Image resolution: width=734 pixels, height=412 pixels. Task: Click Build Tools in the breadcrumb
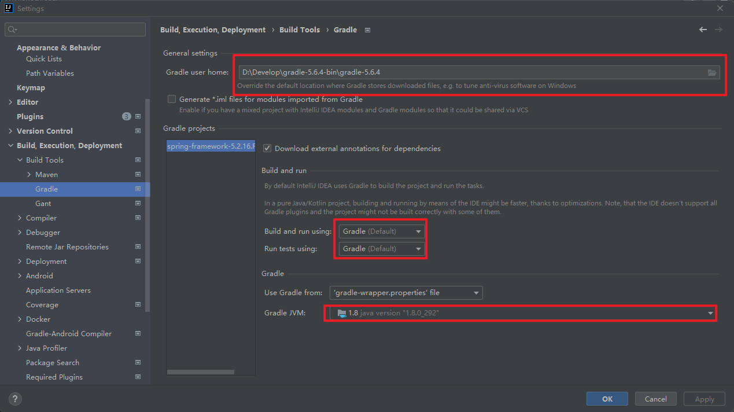coord(300,30)
